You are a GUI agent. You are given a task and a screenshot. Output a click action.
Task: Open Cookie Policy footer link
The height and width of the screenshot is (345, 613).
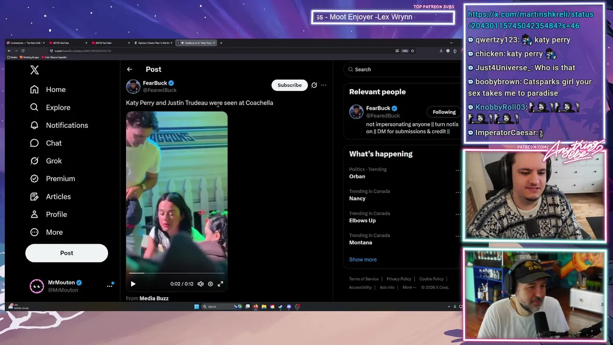coord(431,279)
